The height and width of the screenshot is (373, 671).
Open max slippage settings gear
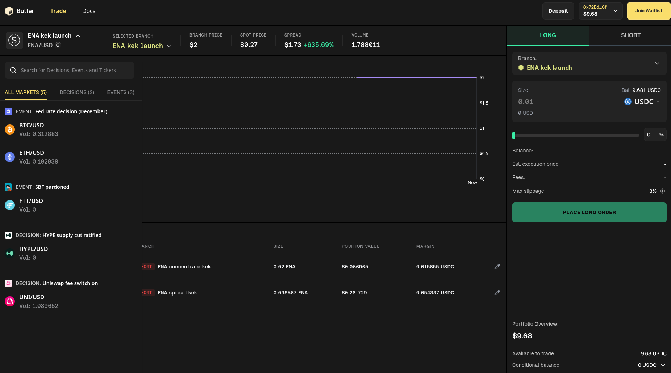[663, 191]
